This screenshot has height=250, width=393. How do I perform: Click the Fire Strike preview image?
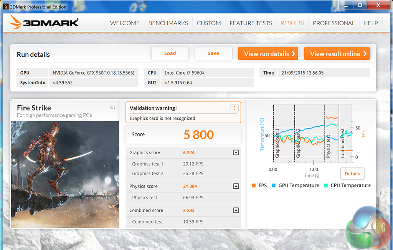[x=65, y=175]
